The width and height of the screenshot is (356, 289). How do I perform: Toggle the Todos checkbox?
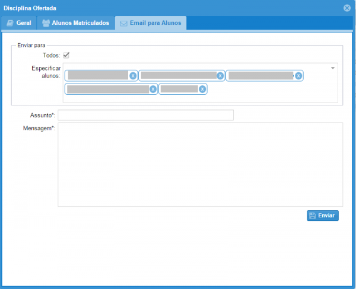66,55
